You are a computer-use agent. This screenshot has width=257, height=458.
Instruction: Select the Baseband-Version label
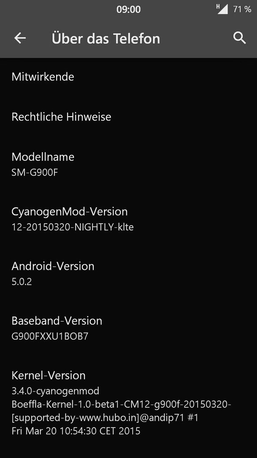tap(57, 321)
